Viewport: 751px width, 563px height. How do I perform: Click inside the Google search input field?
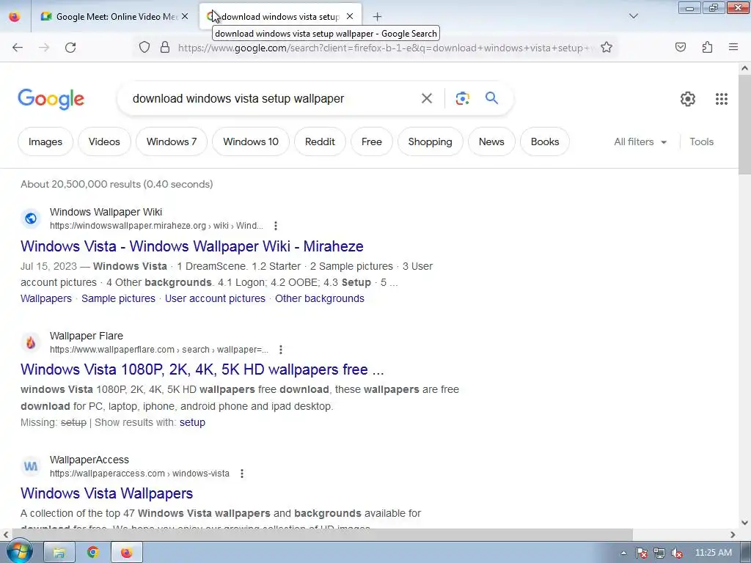[x=273, y=99]
